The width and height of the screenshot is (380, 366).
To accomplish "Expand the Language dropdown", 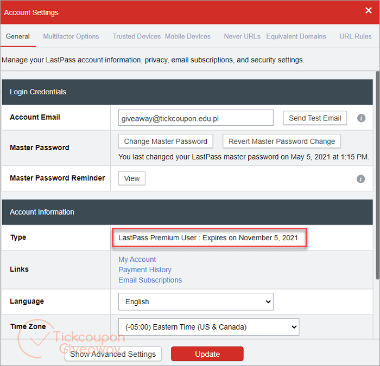I will (x=196, y=301).
